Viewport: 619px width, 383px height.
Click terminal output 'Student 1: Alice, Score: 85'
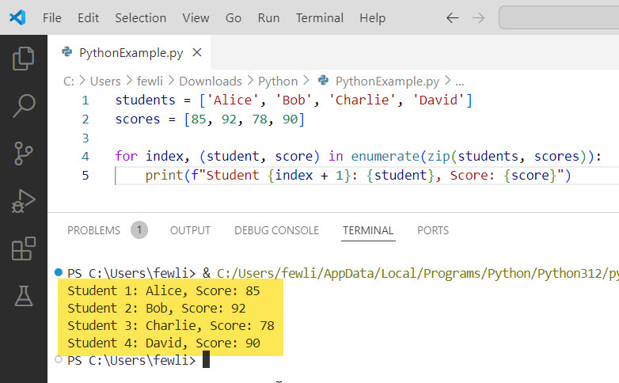pos(163,291)
